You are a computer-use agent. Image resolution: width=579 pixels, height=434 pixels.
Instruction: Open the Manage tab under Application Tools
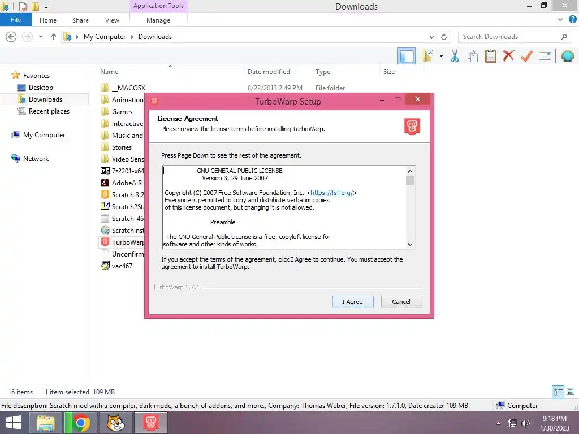point(158,20)
